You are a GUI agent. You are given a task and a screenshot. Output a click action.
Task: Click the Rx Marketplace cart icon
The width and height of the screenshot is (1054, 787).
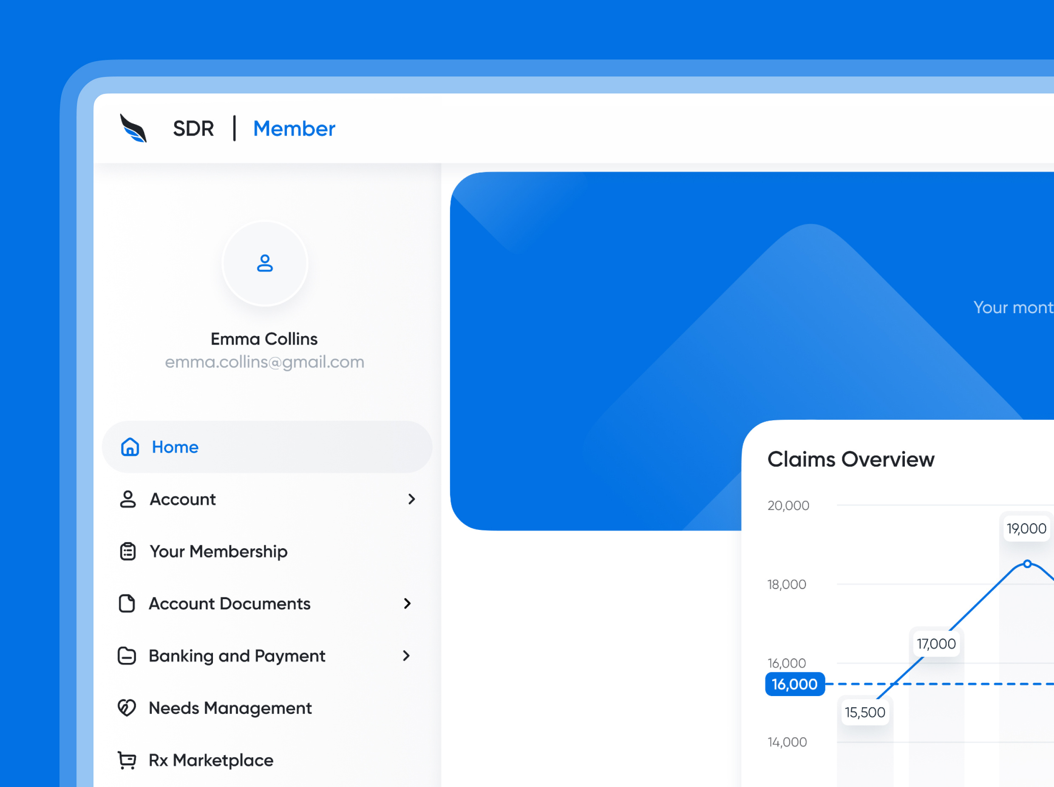tap(127, 760)
